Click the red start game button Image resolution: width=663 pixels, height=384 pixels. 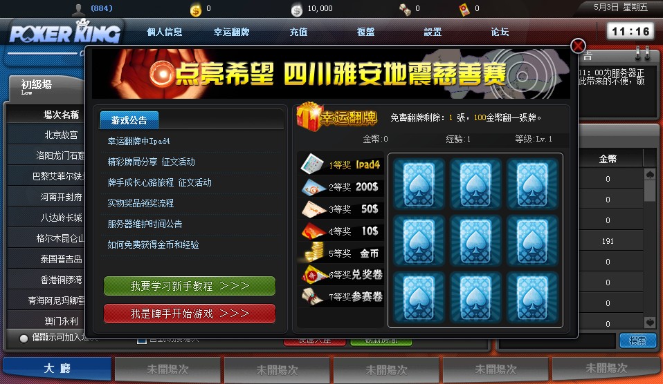[x=190, y=314]
